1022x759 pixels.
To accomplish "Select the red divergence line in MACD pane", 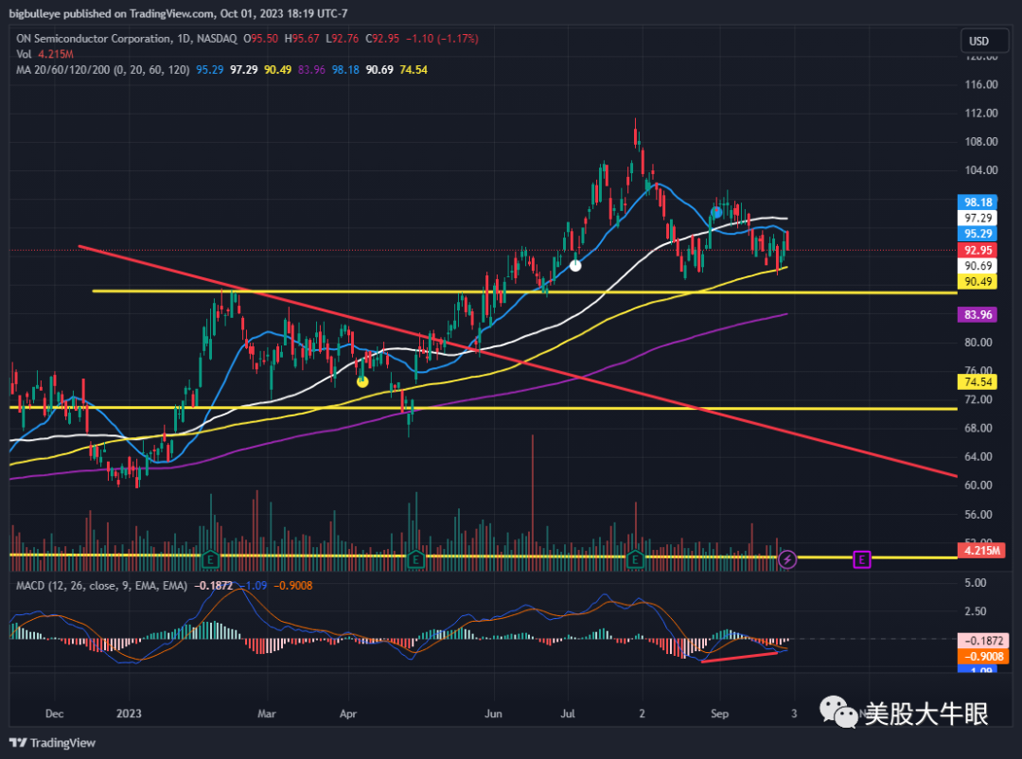I will tap(739, 658).
